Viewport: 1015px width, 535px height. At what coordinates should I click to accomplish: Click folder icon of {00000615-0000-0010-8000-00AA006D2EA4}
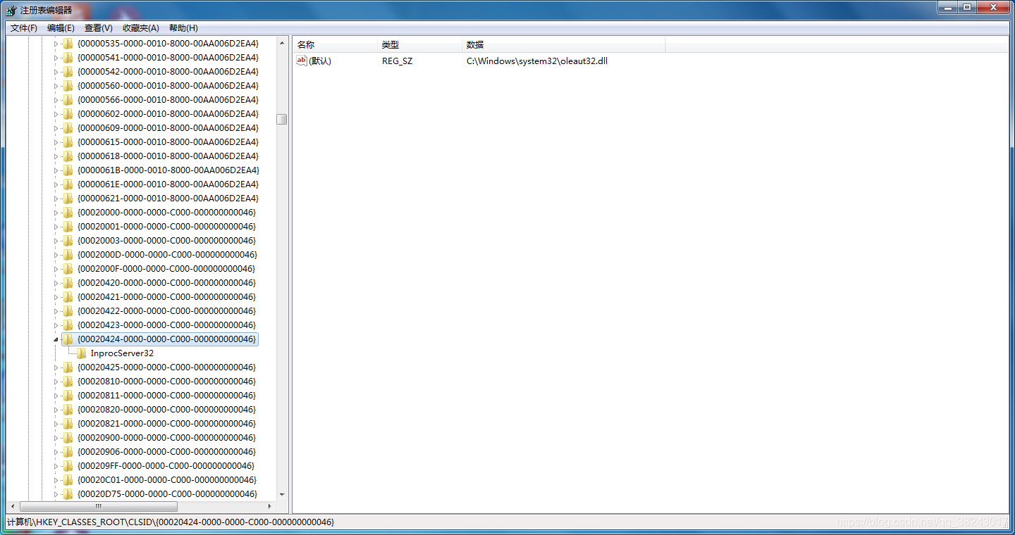click(68, 142)
